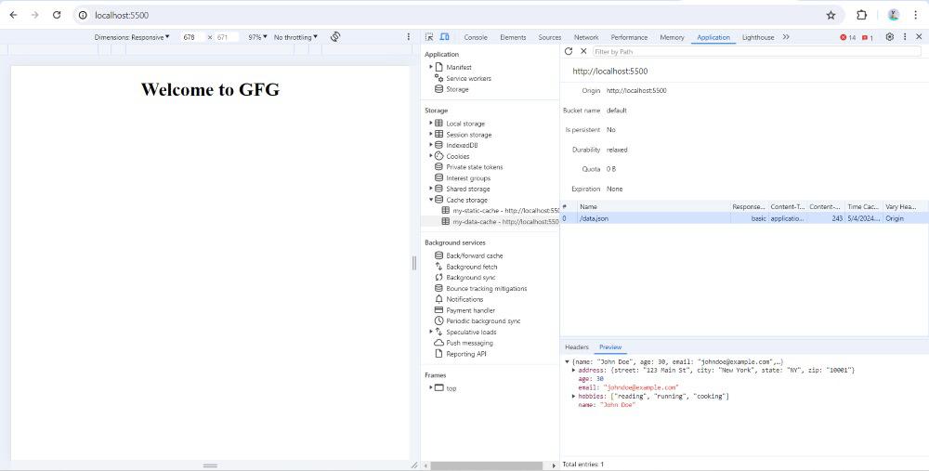
Task: Click the rotate device icon in device toolbar
Action: [x=335, y=37]
